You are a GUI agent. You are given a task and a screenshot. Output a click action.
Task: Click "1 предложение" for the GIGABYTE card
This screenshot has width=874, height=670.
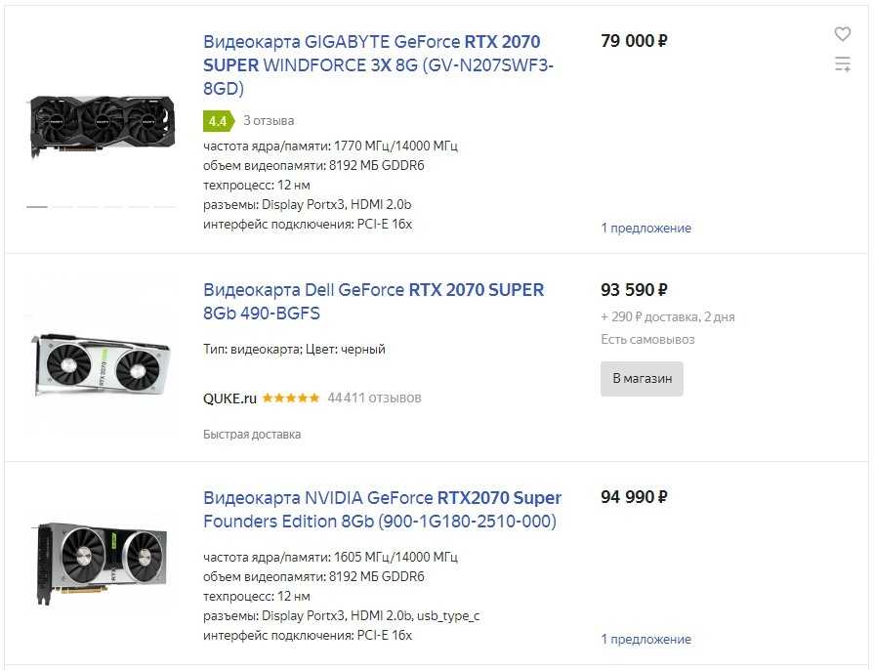click(x=645, y=229)
